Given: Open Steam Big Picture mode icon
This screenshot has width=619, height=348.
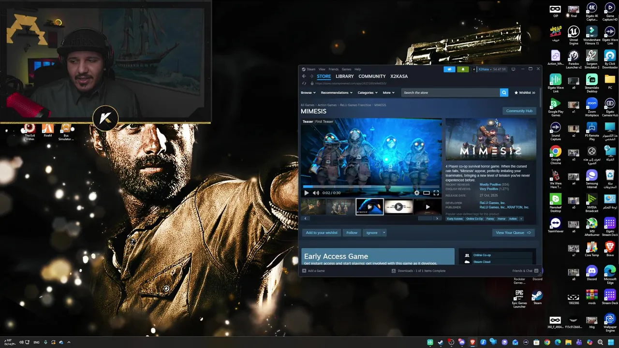Looking at the screenshot, I should [x=513, y=69].
